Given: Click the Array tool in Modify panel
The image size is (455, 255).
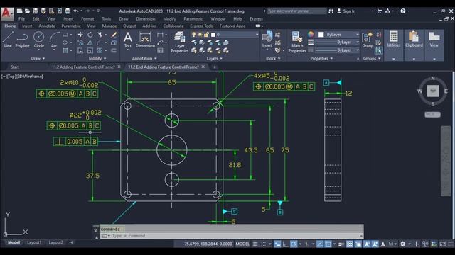Looking at the screenshot, I should tap(100, 50).
